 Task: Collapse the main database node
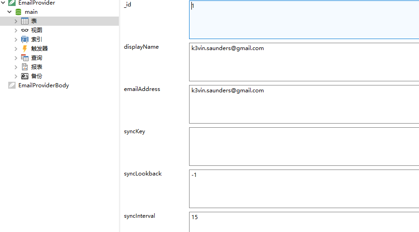(x=9, y=12)
